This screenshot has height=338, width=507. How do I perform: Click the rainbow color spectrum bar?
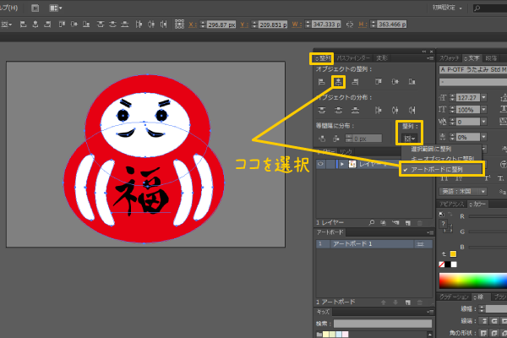click(x=472, y=281)
